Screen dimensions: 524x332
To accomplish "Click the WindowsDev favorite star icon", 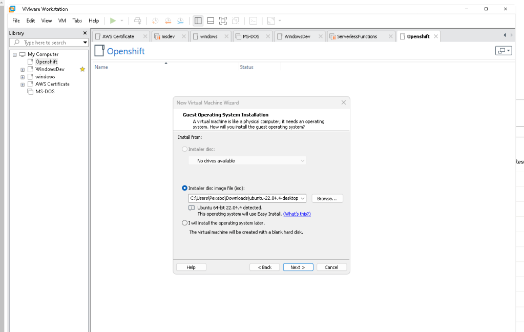I will click(x=82, y=69).
